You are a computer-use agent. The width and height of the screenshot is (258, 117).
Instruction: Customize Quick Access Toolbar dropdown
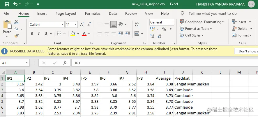[38, 4]
